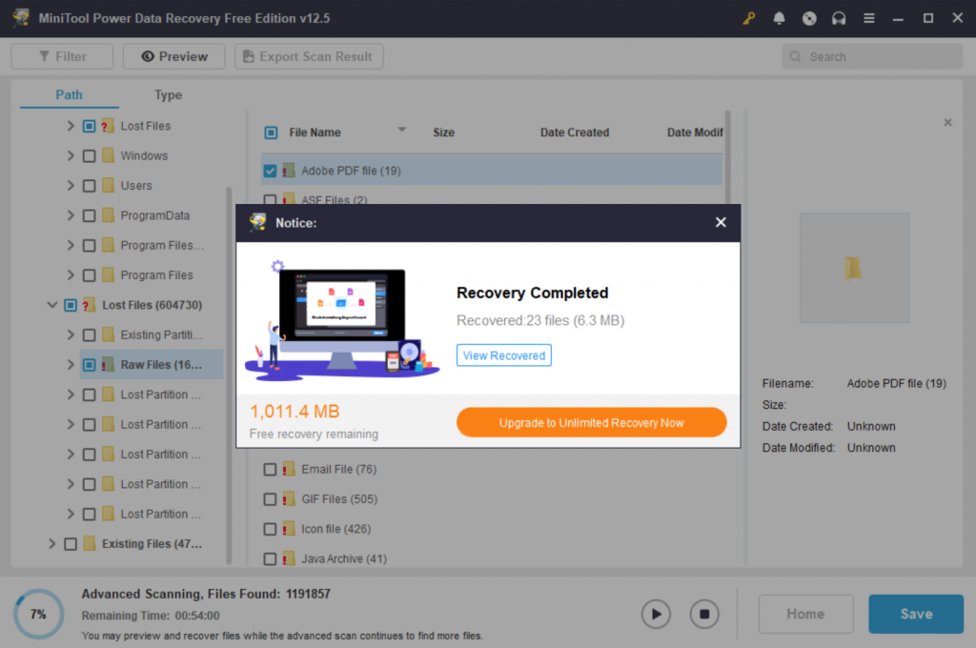Click the bootable media disc icon
Screen dimensions: 976x648
809,17
